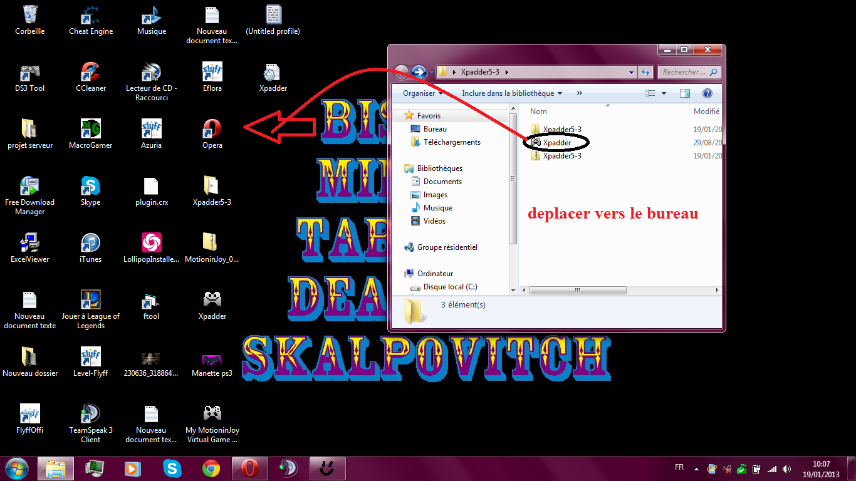Launch CCleaner from the desktop

click(x=91, y=78)
